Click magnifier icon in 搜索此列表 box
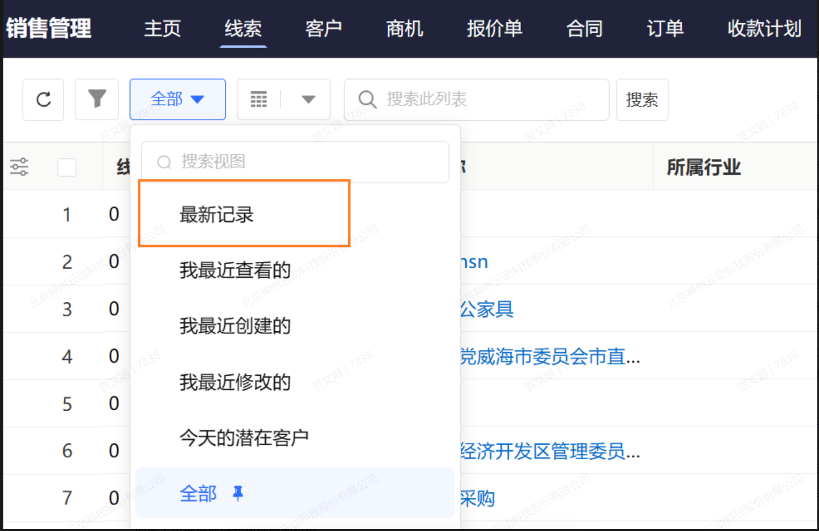819x531 pixels. click(367, 100)
